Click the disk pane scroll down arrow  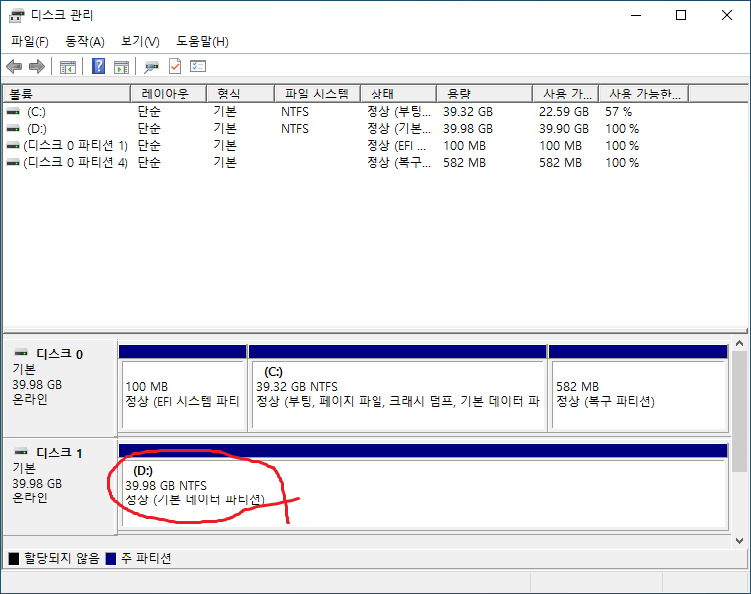739,541
